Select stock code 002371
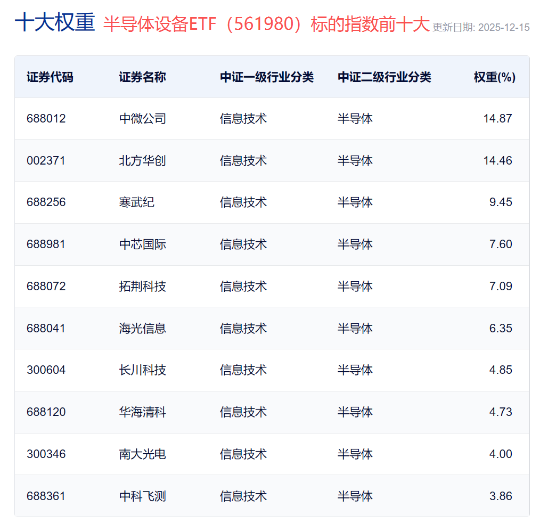The width and height of the screenshot is (540, 523). [46, 161]
